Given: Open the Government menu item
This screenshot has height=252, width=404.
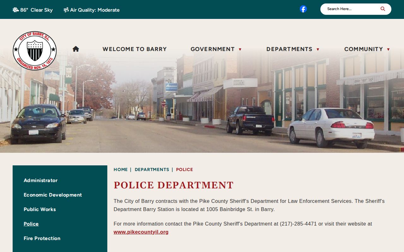Looking at the screenshot, I should (212, 49).
